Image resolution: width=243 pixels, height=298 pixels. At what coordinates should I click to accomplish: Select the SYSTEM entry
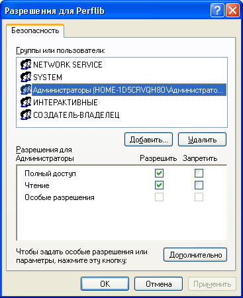click(48, 77)
